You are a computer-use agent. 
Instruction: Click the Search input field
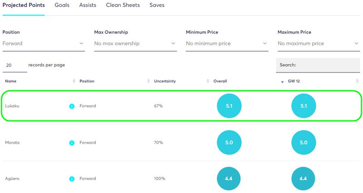click(318, 65)
